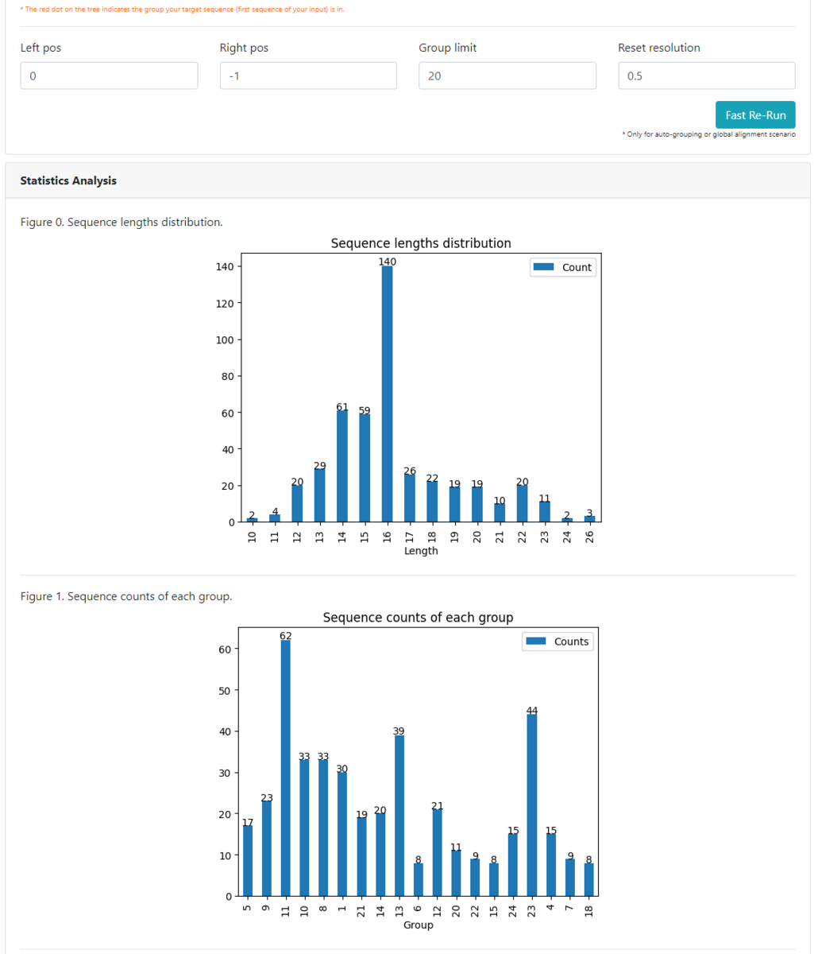Click the group 11 bar labeled 62
Image resolution: width=818 pixels, height=954 pixels.
[x=285, y=768]
